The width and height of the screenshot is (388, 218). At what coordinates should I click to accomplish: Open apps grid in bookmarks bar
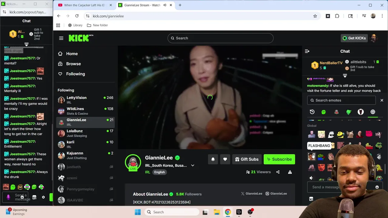pos(58,25)
